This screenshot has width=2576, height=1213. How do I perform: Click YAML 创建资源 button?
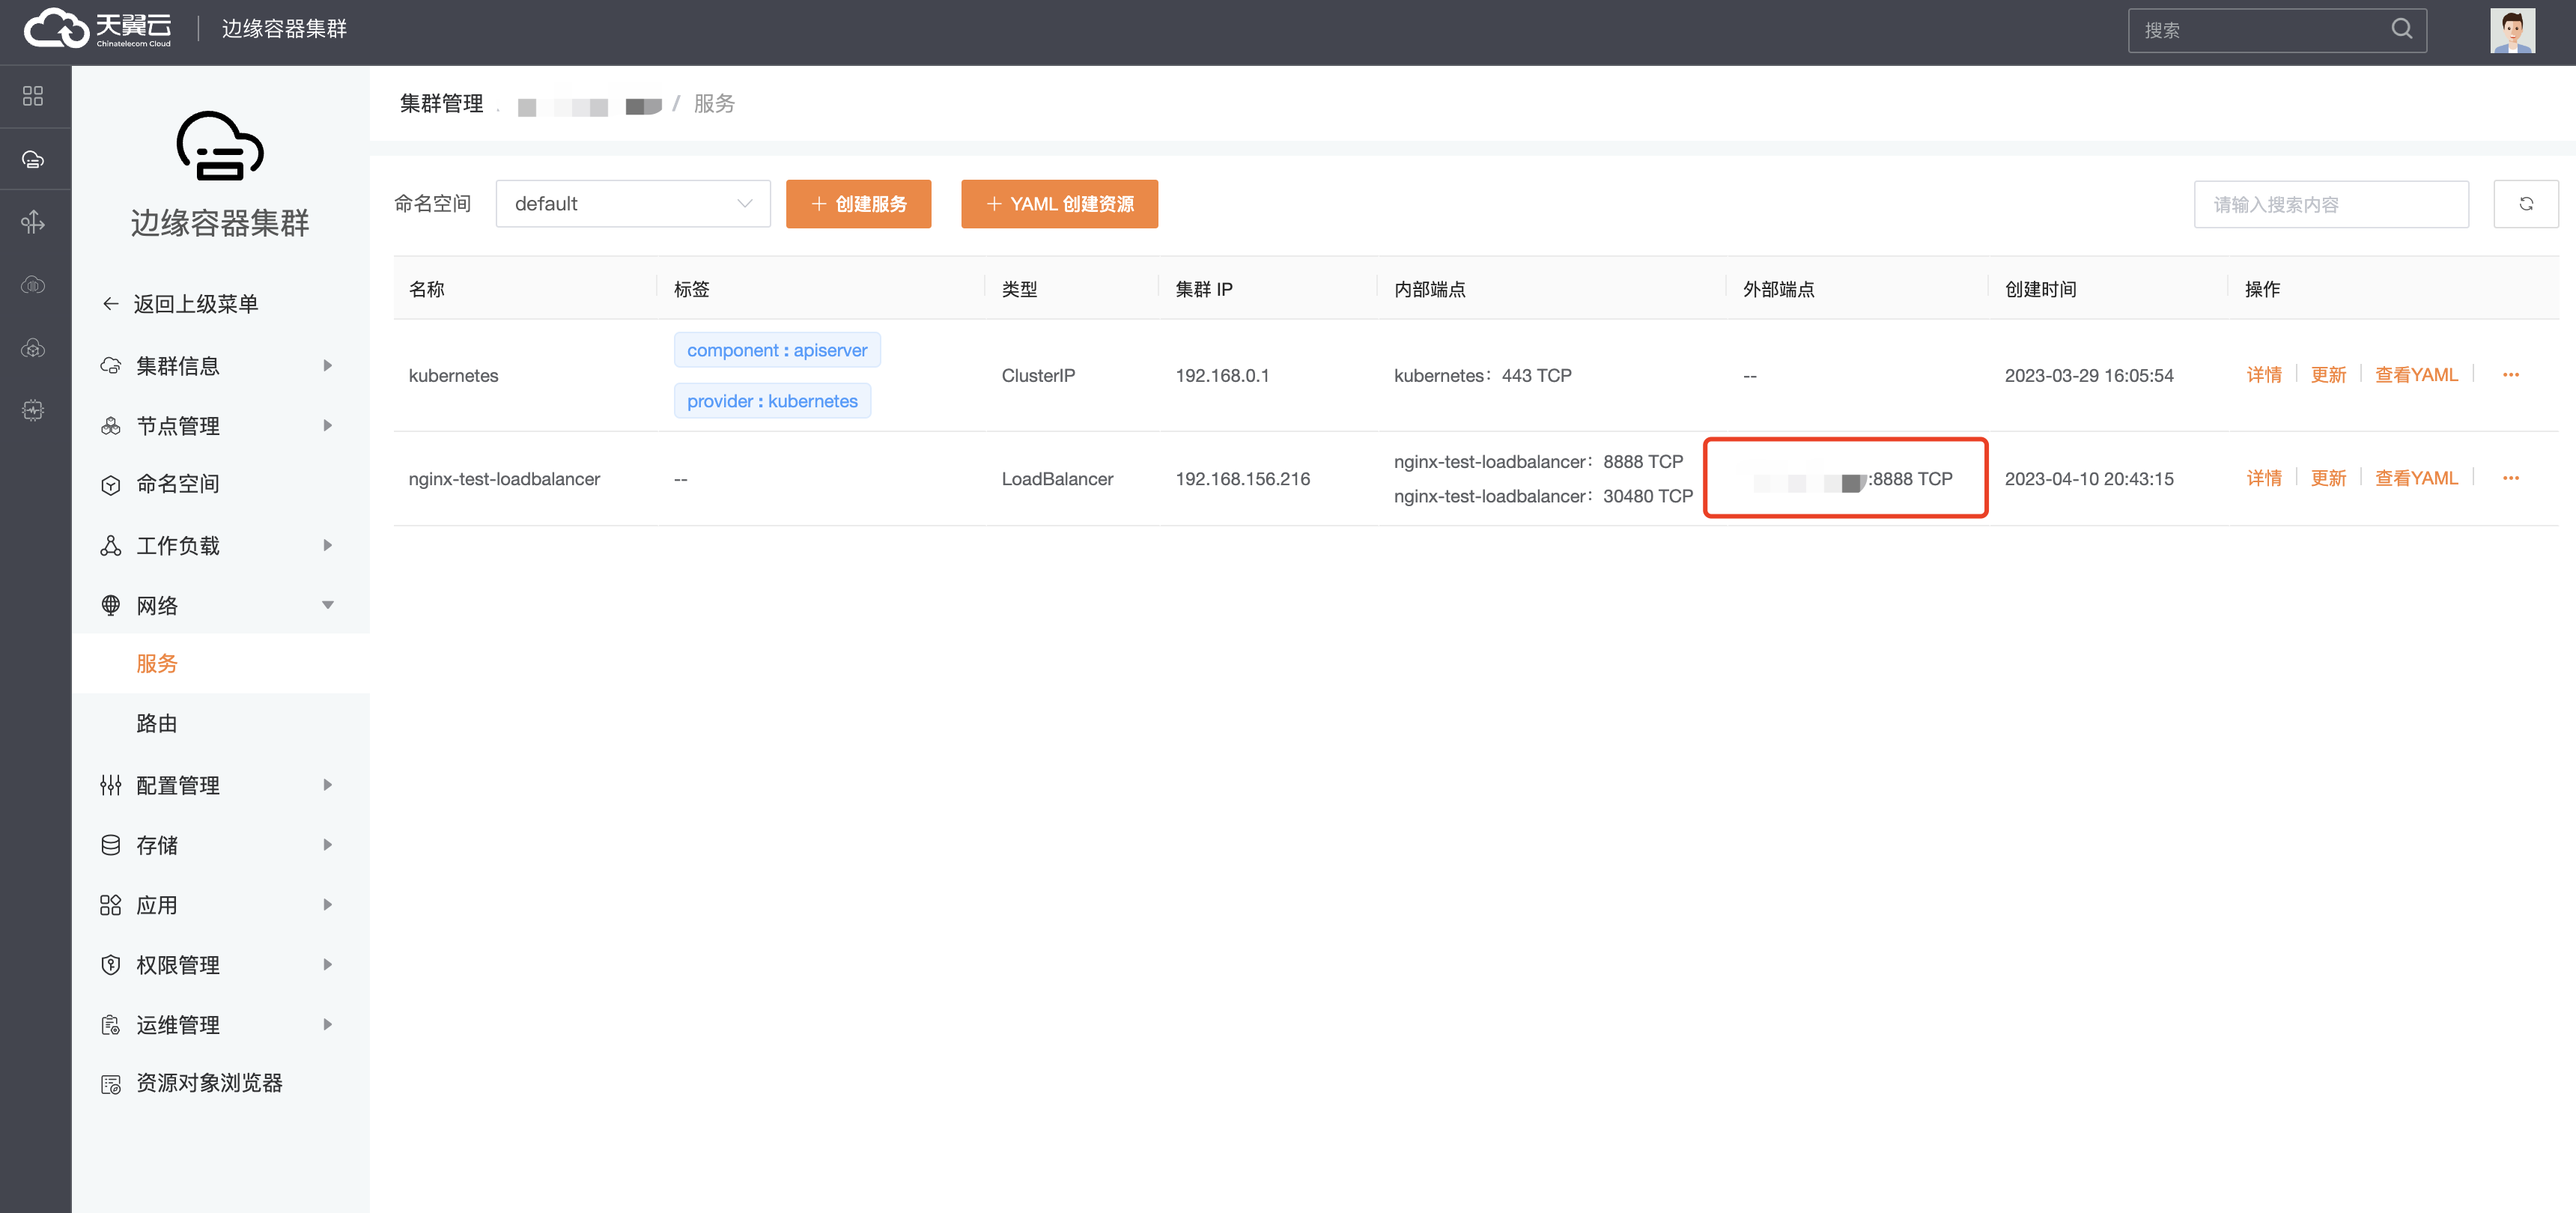pos(1059,204)
